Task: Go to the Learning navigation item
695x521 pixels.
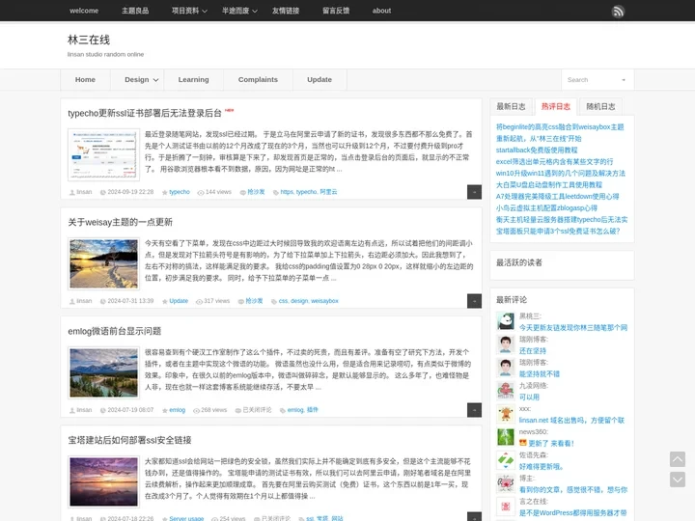Action: (194, 80)
